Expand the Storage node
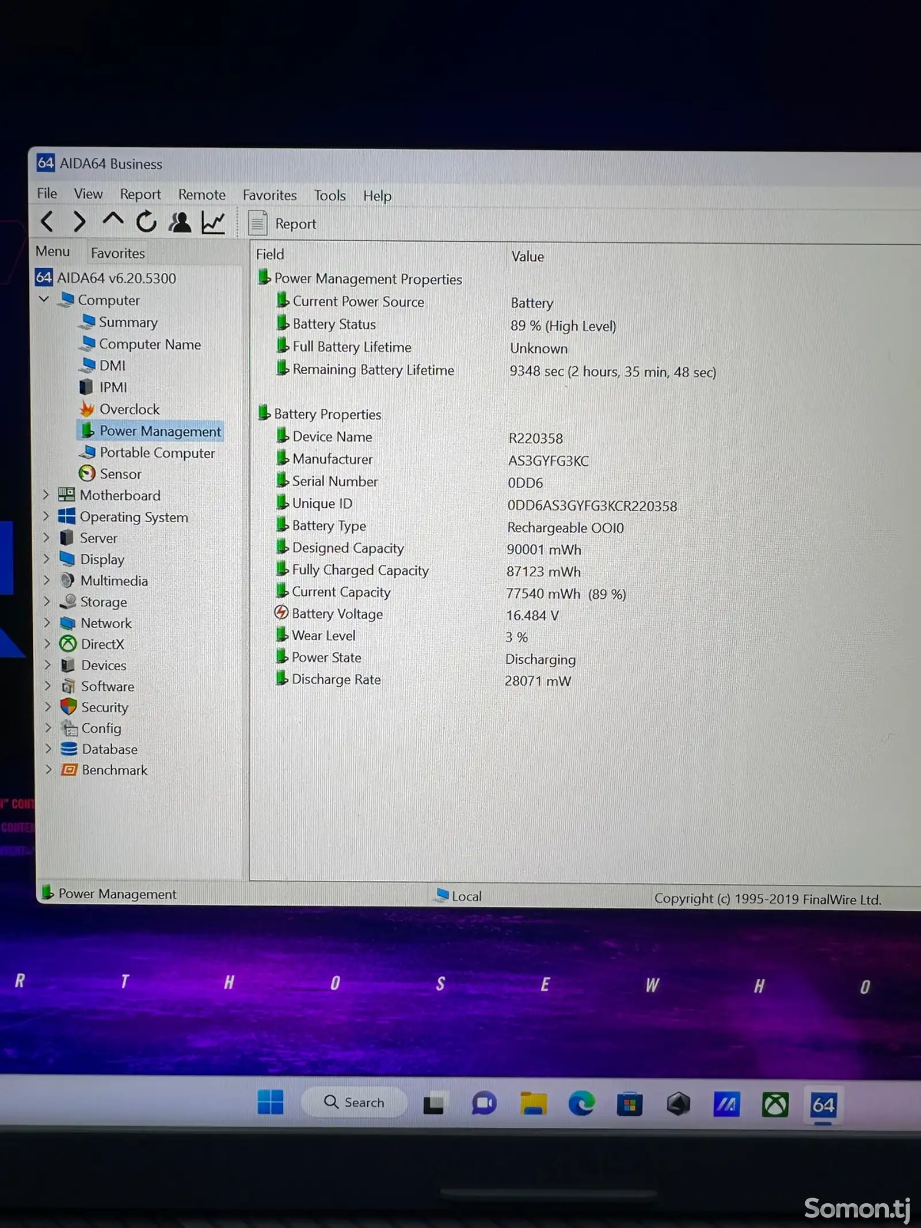The image size is (921, 1228). 47,602
